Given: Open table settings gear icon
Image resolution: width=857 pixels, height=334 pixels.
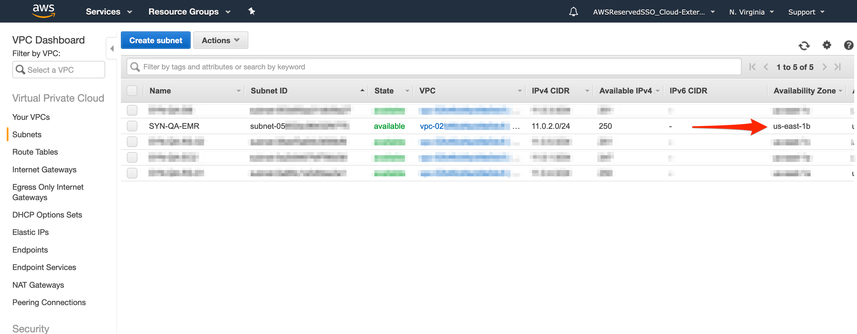Looking at the screenshot, I should (x=827, y=45).
